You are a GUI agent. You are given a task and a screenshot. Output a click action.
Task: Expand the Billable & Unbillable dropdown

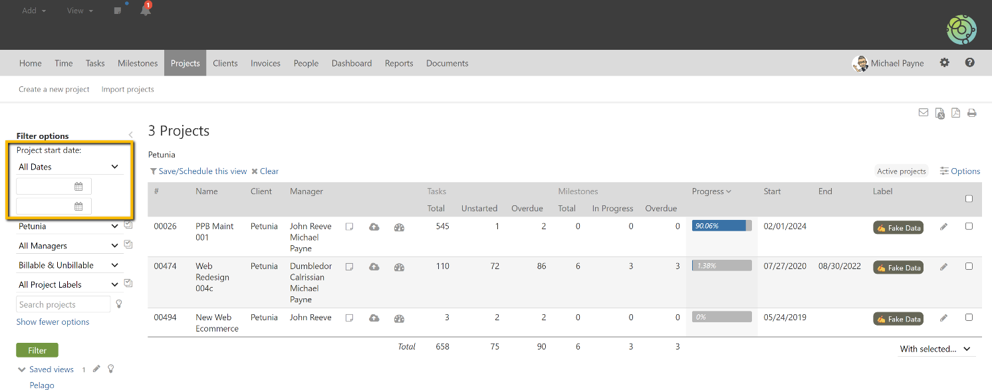[x=68, y=265]
